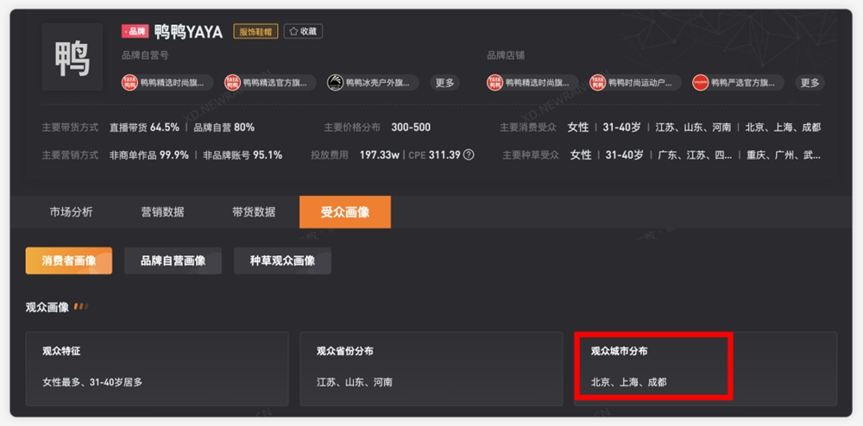Open the 观众特征 card

tap(157, 369)
